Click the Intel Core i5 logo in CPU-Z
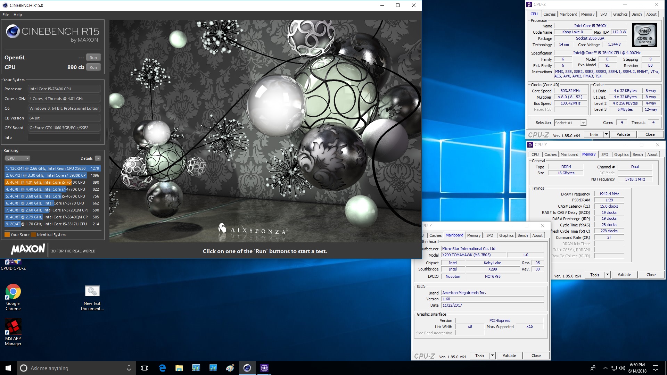The height and width of the screenshot is (375, 667). click(644, 35)
